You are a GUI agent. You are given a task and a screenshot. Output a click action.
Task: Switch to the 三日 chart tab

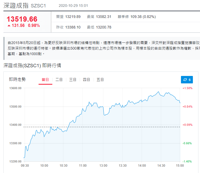(73, 80)
